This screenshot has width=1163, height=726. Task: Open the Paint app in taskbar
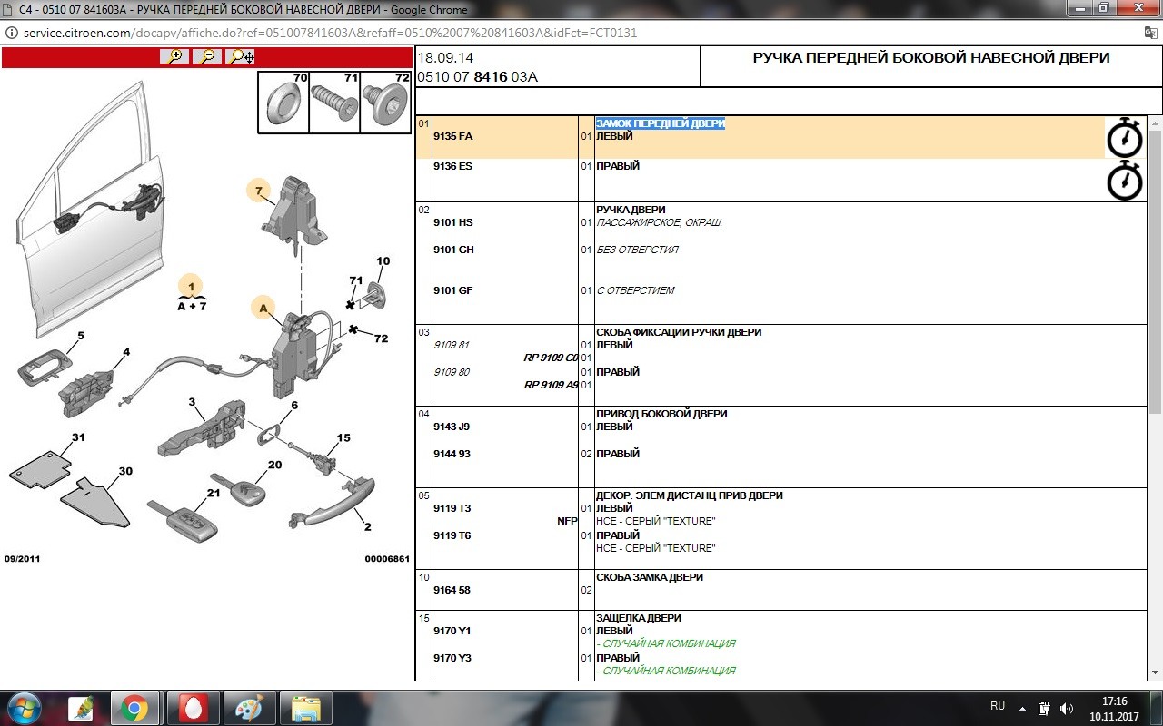[248, 707]
